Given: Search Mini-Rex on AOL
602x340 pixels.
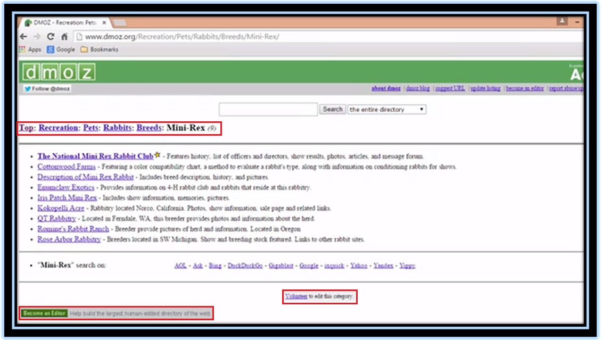Looking at the screenshot, I should [180, 266].
